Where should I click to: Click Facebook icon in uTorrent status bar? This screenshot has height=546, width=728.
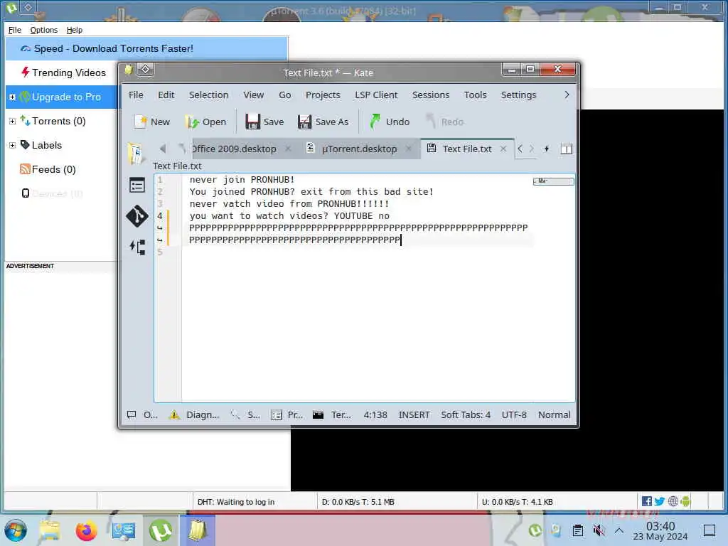646,501
